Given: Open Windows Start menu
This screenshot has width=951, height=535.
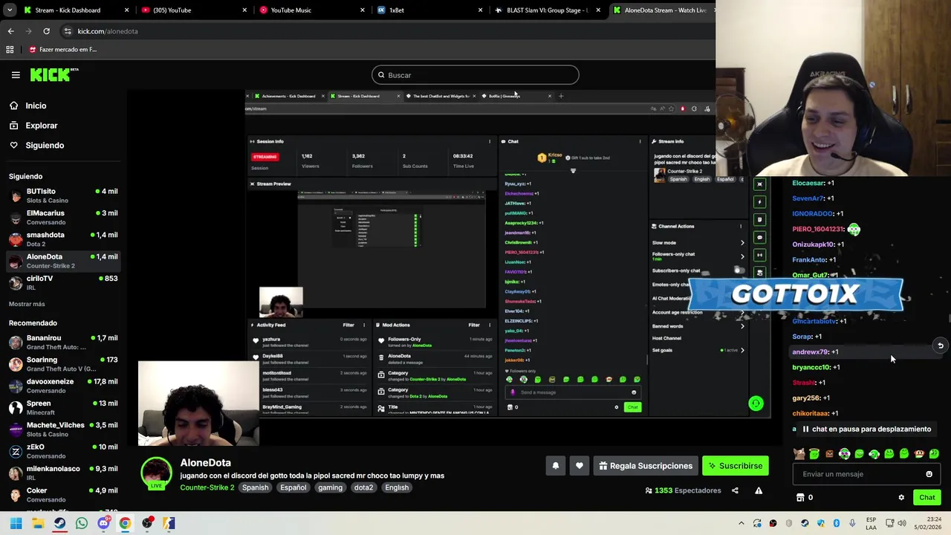Looking at the screenshot, I should [x=16, y=523].
